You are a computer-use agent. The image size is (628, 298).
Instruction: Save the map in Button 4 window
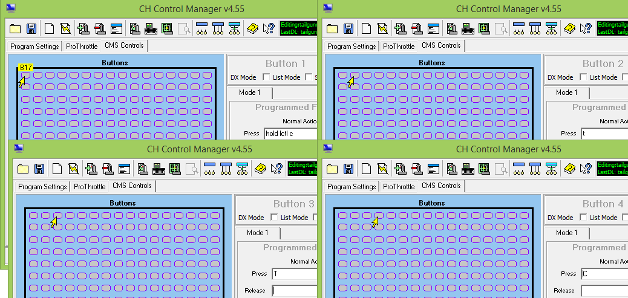tap(349, 169)
